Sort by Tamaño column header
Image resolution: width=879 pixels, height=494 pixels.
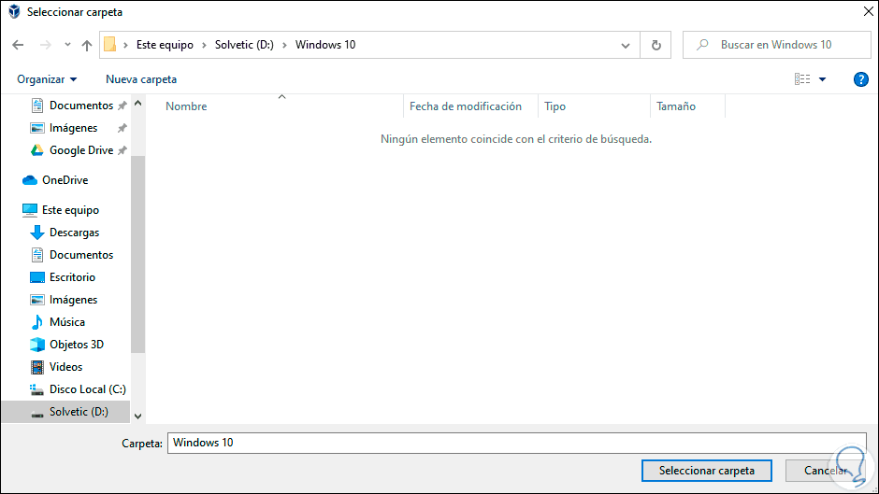point(676,106)
